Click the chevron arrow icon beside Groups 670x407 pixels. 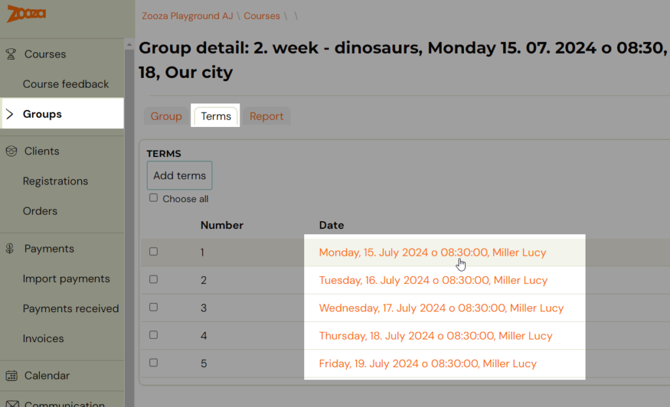10,114
